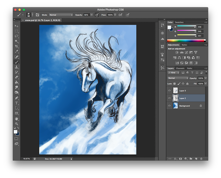Select the Sponge tool
221x178 pixels.
pos(17,93)
